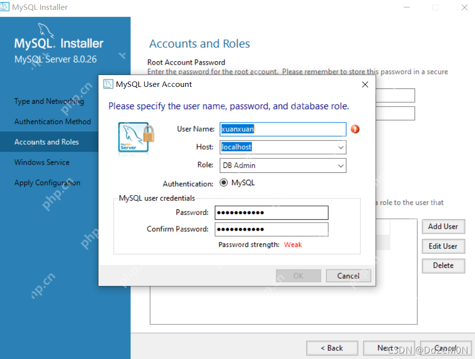Click 'MySQL Server 8.0.26' text in sidebar
This screenshot has height=359, width=475.
coord(55,59)
